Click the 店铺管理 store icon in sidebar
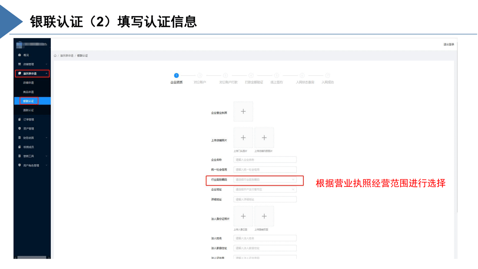 click(x=20, y=64)
